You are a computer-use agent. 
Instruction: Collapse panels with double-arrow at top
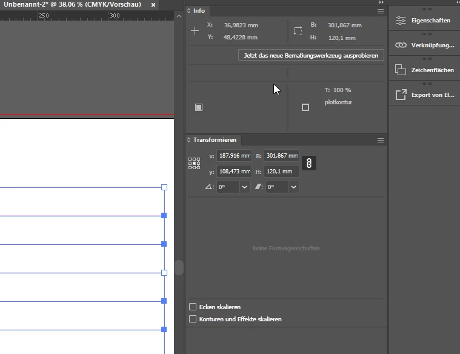[x=381, y=2]
